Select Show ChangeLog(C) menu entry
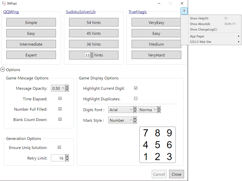This screenshot has width=242, height=181. pyautogui.click(x=215, y=29)
